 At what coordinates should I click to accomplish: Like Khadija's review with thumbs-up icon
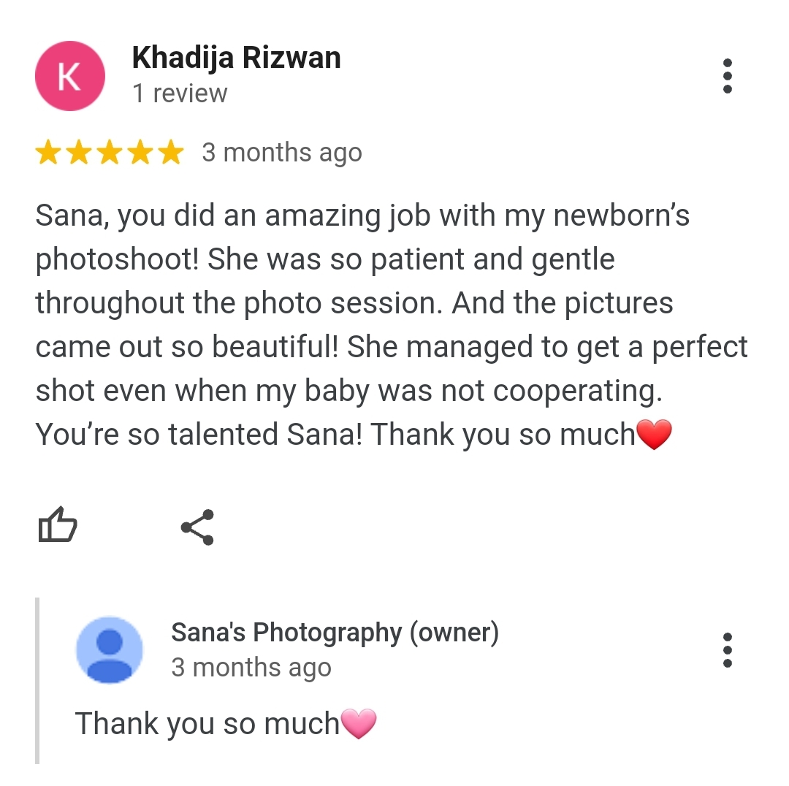point(58,524)
